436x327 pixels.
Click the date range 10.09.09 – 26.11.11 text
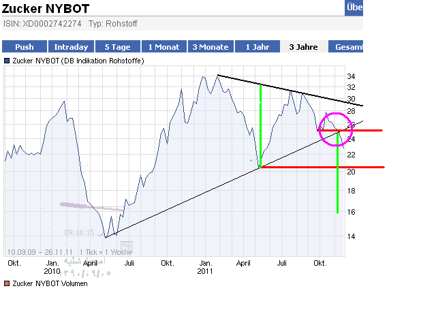[x=40, y=252]
